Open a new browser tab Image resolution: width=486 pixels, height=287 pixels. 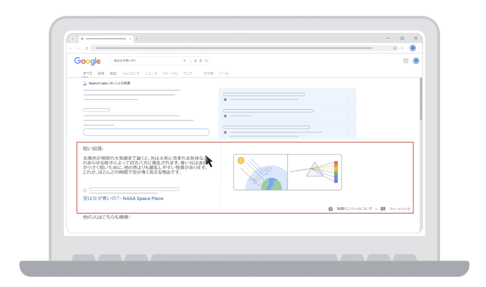pyautogui.click(x=137, y=38)
